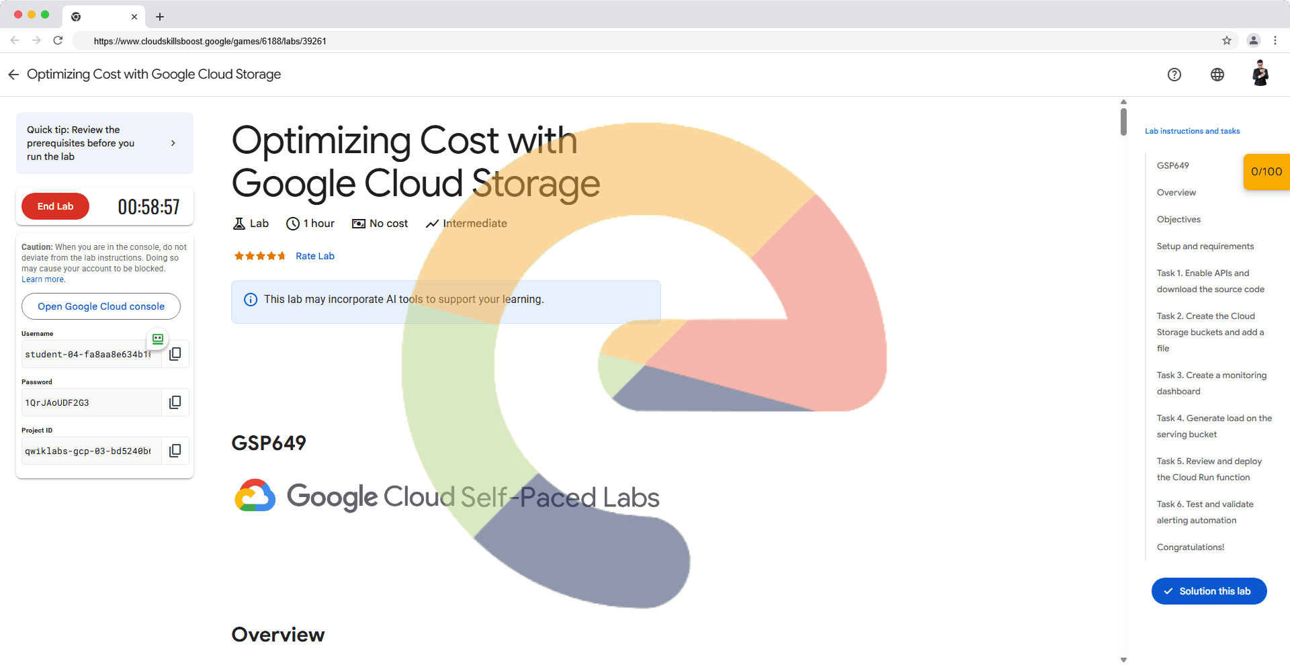
Task: Click the five-star rating
Action: (x=259, y=256)
